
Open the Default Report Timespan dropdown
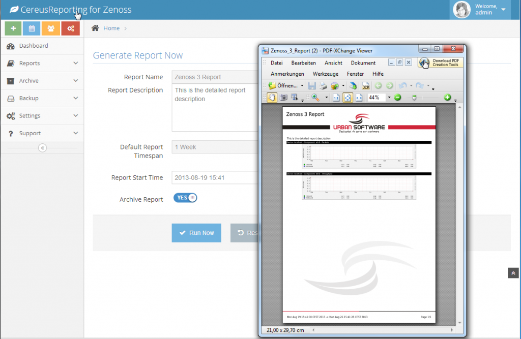[x=215, y=147]
